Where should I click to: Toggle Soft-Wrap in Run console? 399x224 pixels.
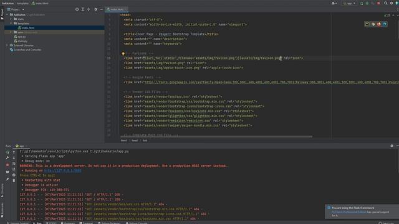[x=14, y=164]
